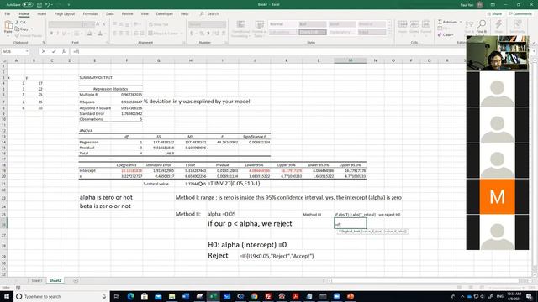The height and width of the screenshot is (302, 538).
Task: Apply Accounting dollar number format
Action: tap(192, 34)
